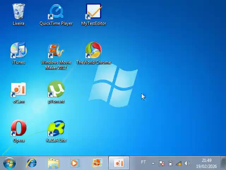Image resolution: width=226 pixels, height=170 pixels.
Task: Click the running oCam taskbar button
Action: [x=119, y=163]
